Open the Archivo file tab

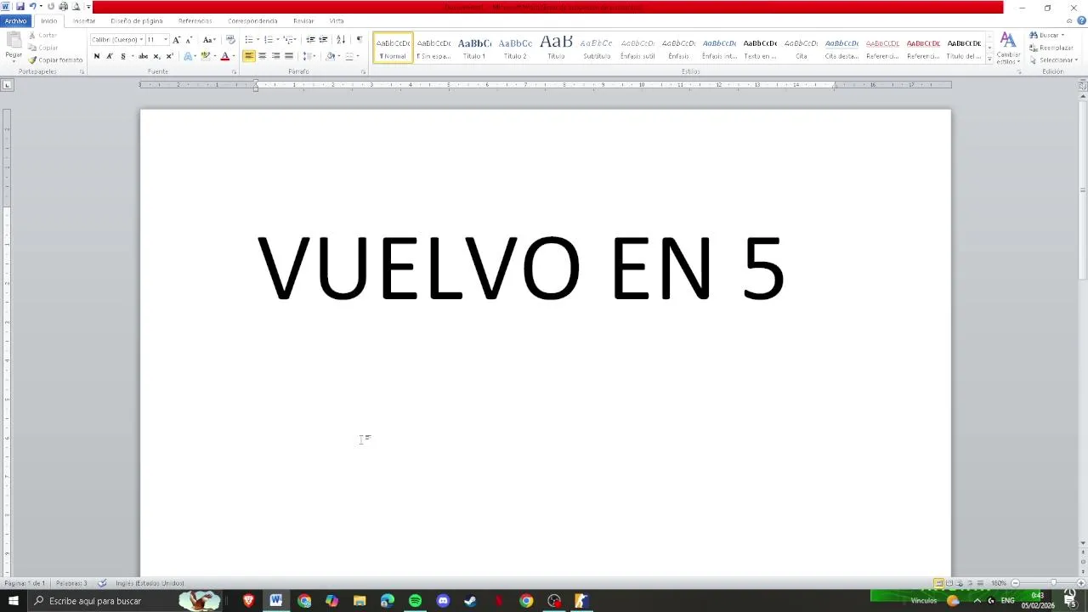(x=15, y=20)
